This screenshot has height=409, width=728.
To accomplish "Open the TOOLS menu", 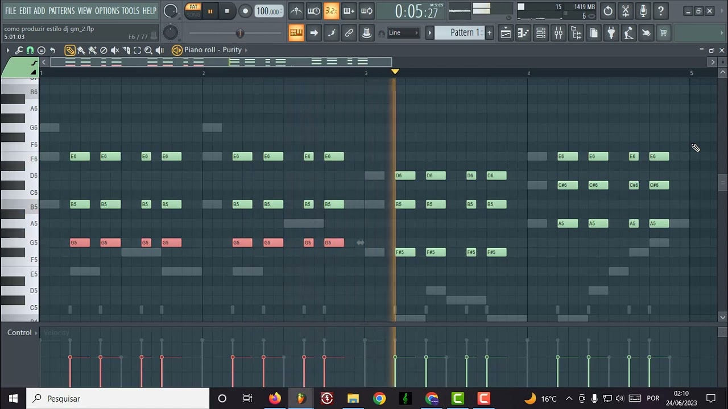I will click(x=130, y=11).
